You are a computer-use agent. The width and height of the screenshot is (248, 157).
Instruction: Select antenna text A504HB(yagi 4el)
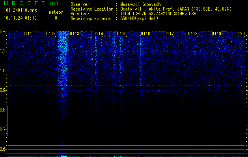pyautogui.click(x=139, y=18)
